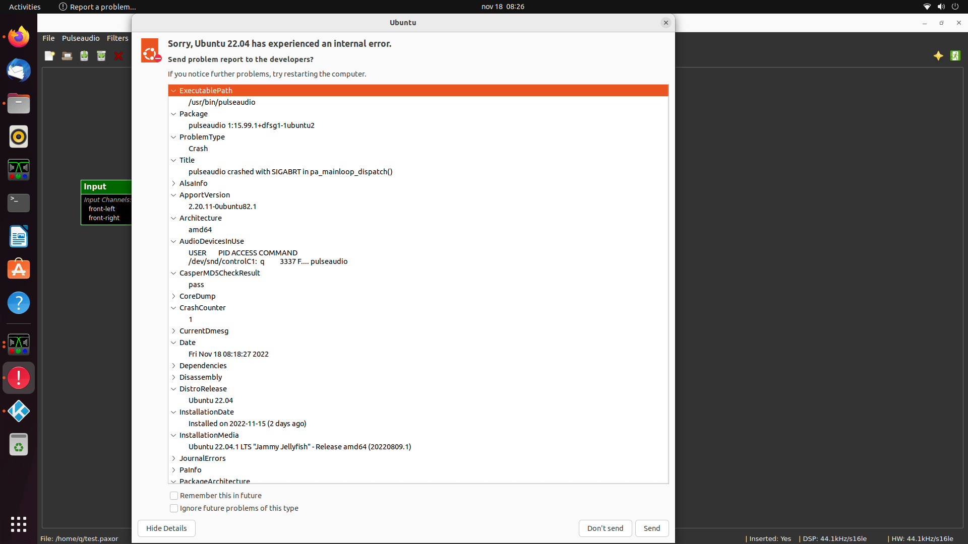Select the running apport error icon in dock
Screen dimensions: 968x544
pyautogui.click(x=19, y=378)
